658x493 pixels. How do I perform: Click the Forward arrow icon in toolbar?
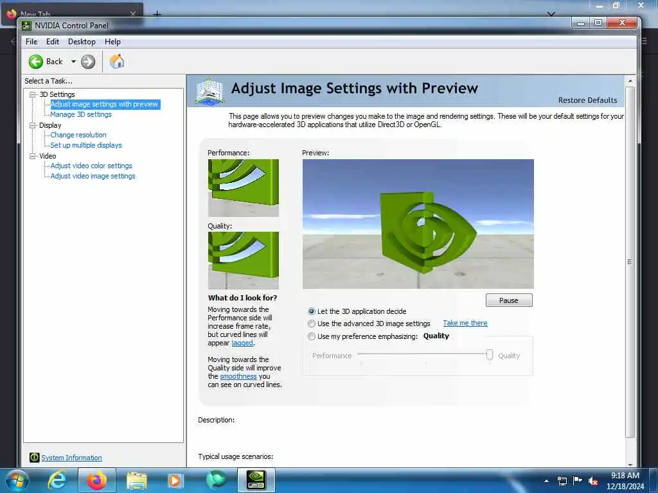point(87,62)
